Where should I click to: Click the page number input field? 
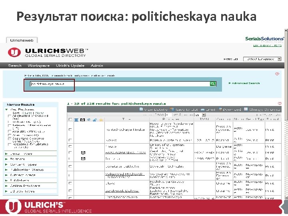[168, 115]
